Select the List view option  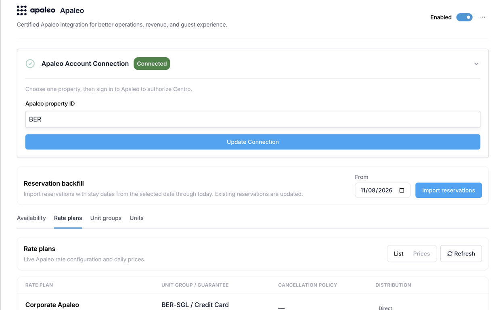click(398, 253)
